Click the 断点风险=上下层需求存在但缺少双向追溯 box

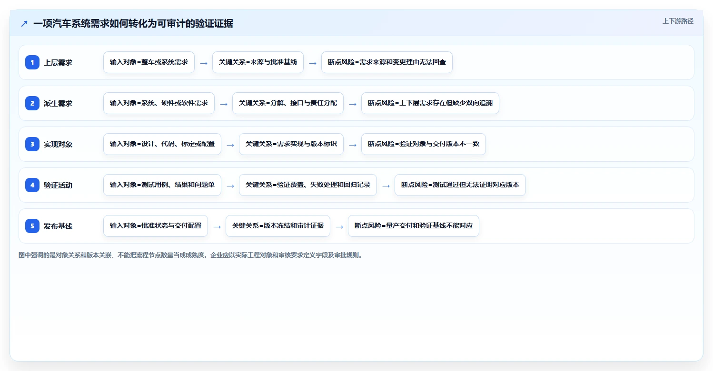click(x=430, y=103)
